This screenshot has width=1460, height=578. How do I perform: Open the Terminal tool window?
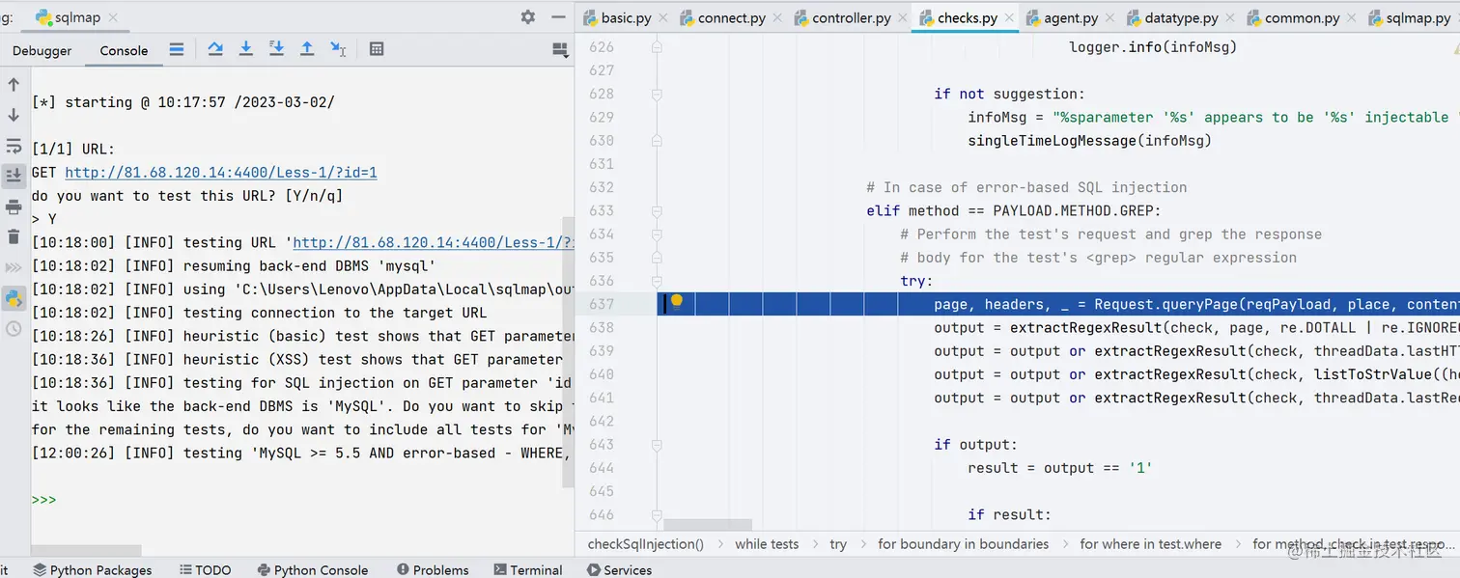[x=527, y=569]
